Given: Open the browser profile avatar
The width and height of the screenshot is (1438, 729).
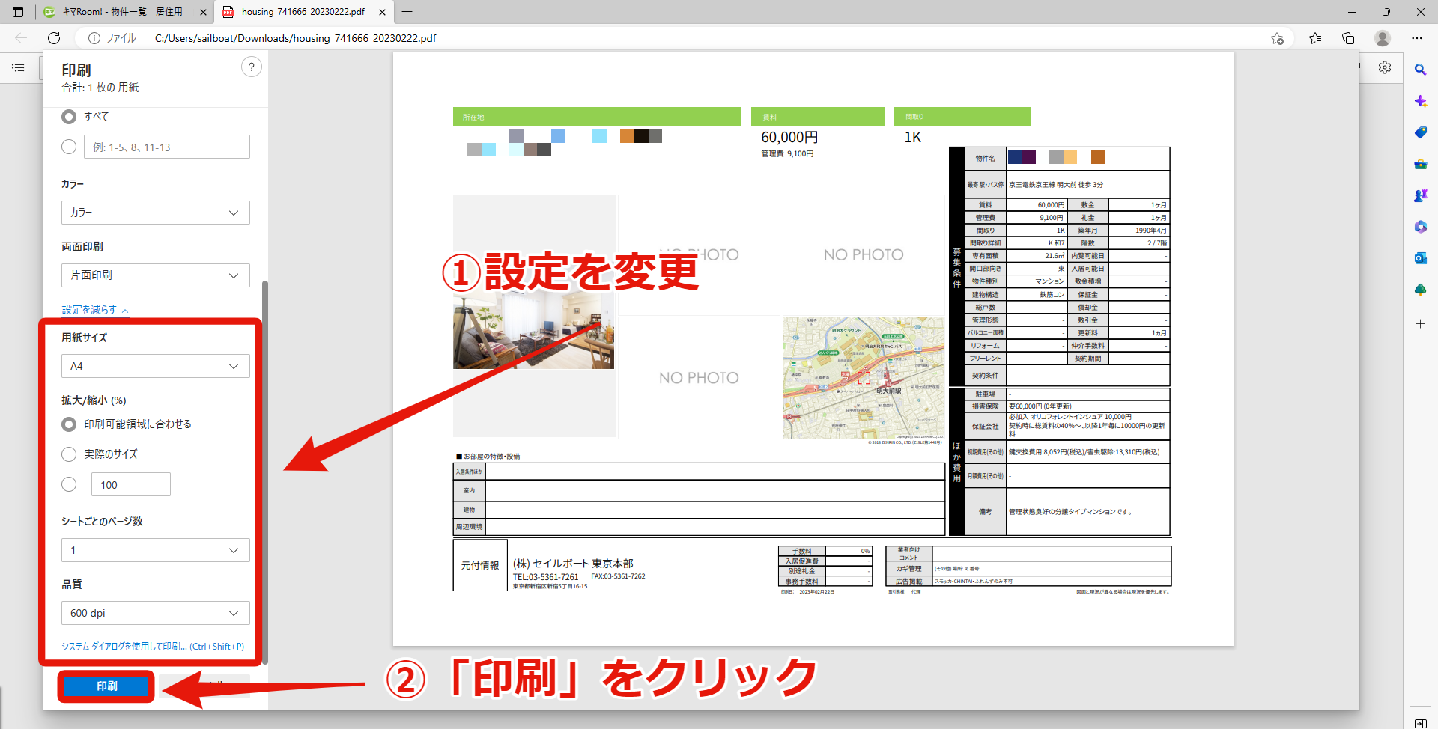Looking at the screenshot, I should (1383, 38).
